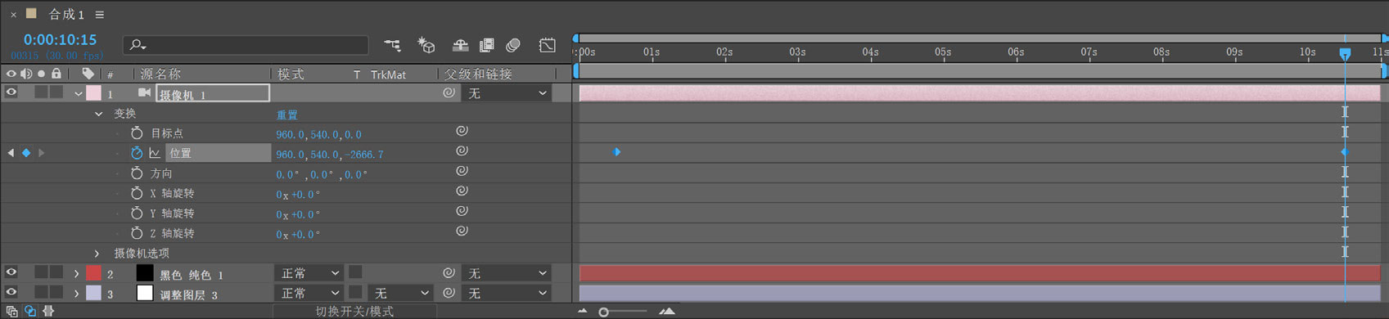Click the 重置 transform reset link
Image resolution: width=1389 pixels, height=319 pixels.
pos(286,115)
